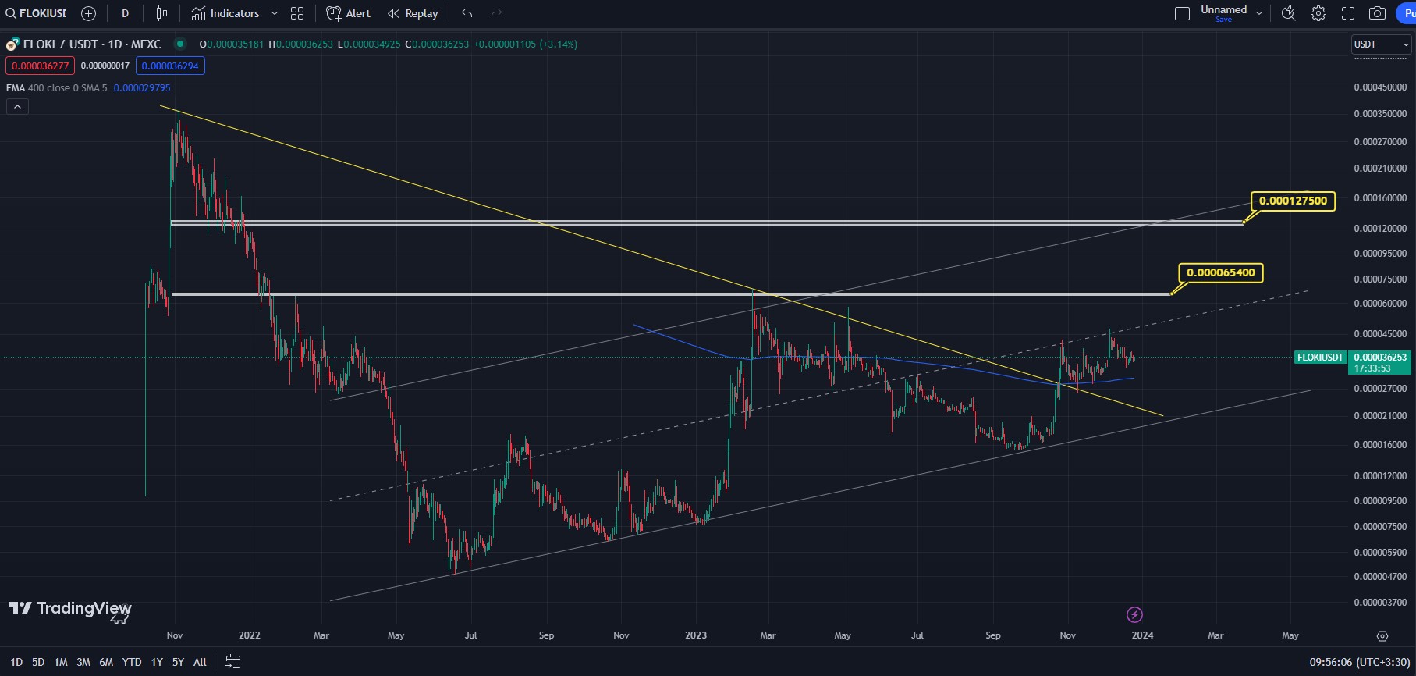1416x676 pixels.
Task: Select the 0.000065400 price label
Action: click(x=1220, y=272)
